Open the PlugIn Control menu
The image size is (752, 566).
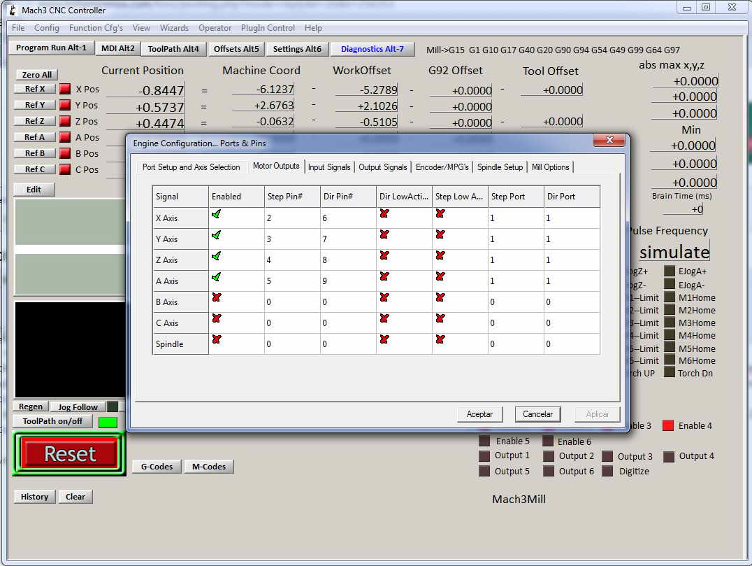click(268, 28)
